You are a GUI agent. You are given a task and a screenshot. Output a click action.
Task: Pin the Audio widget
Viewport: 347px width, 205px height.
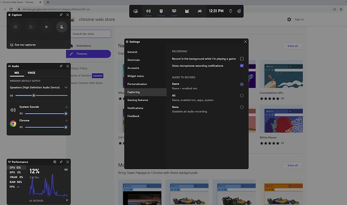tap(61, 66)
